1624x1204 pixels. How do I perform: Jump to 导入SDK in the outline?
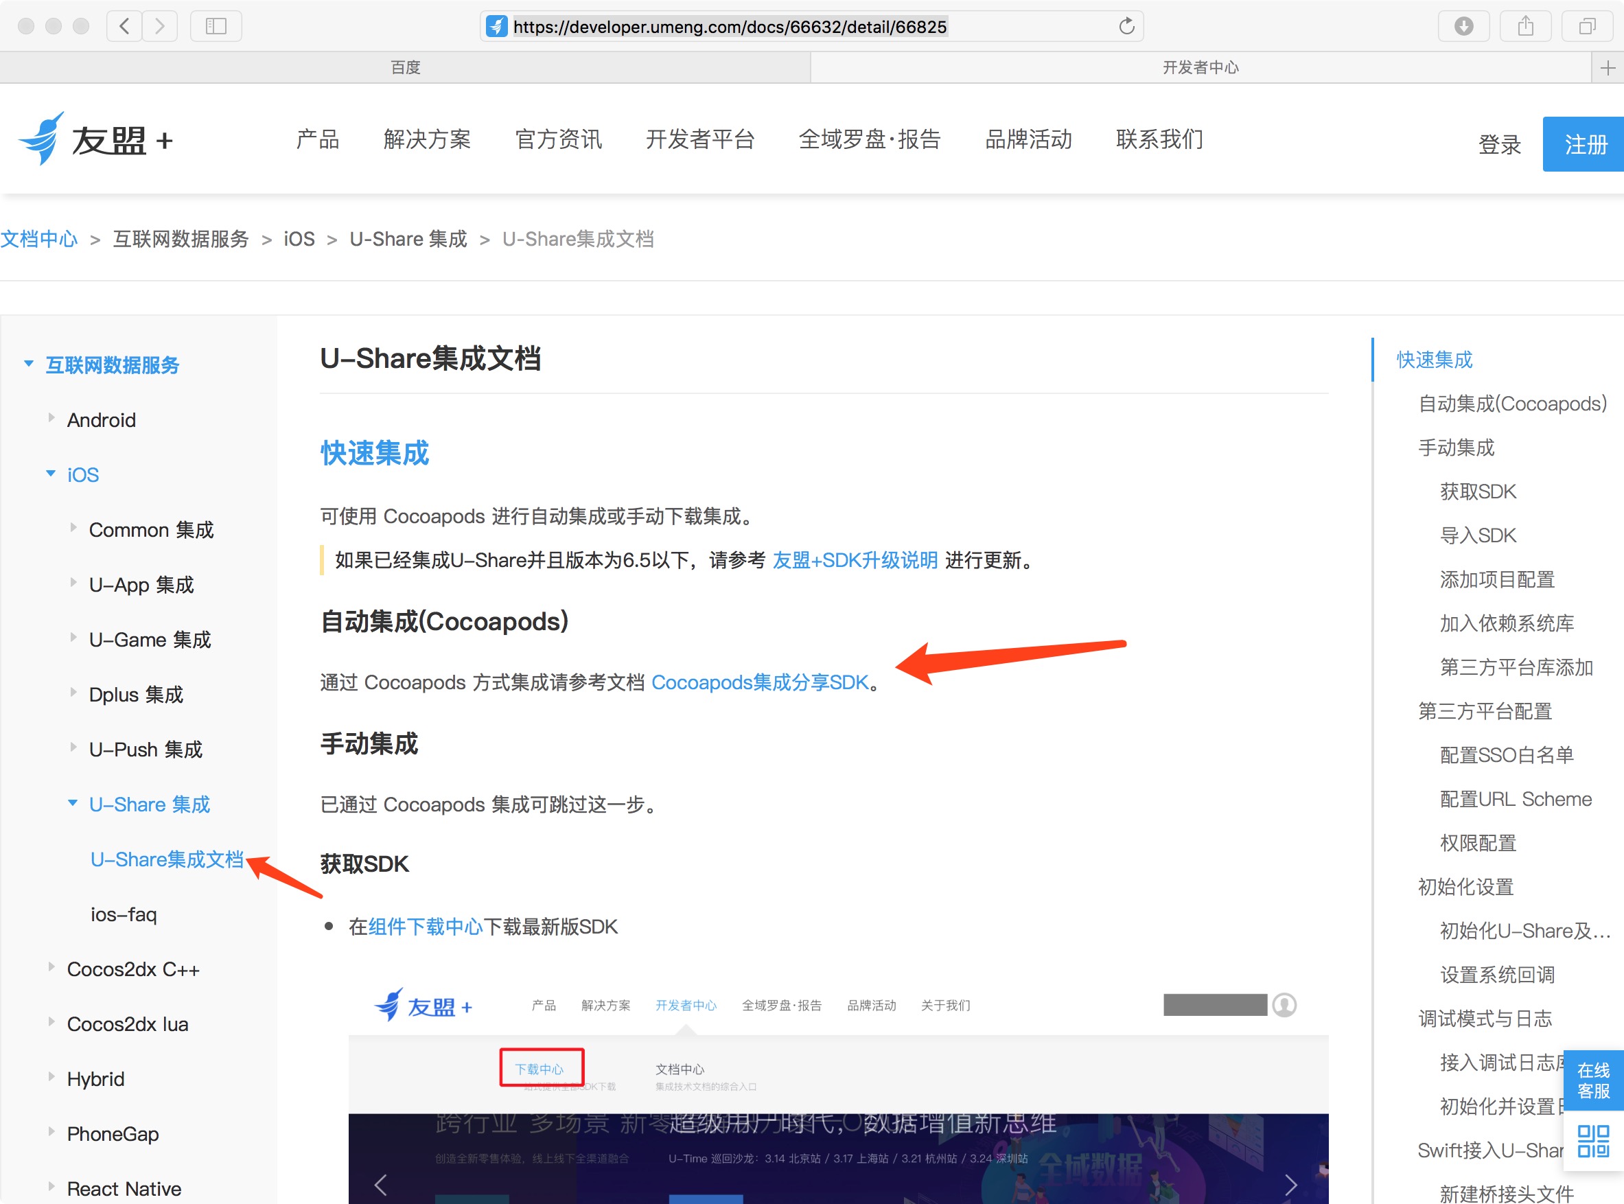pos(1478,535)
